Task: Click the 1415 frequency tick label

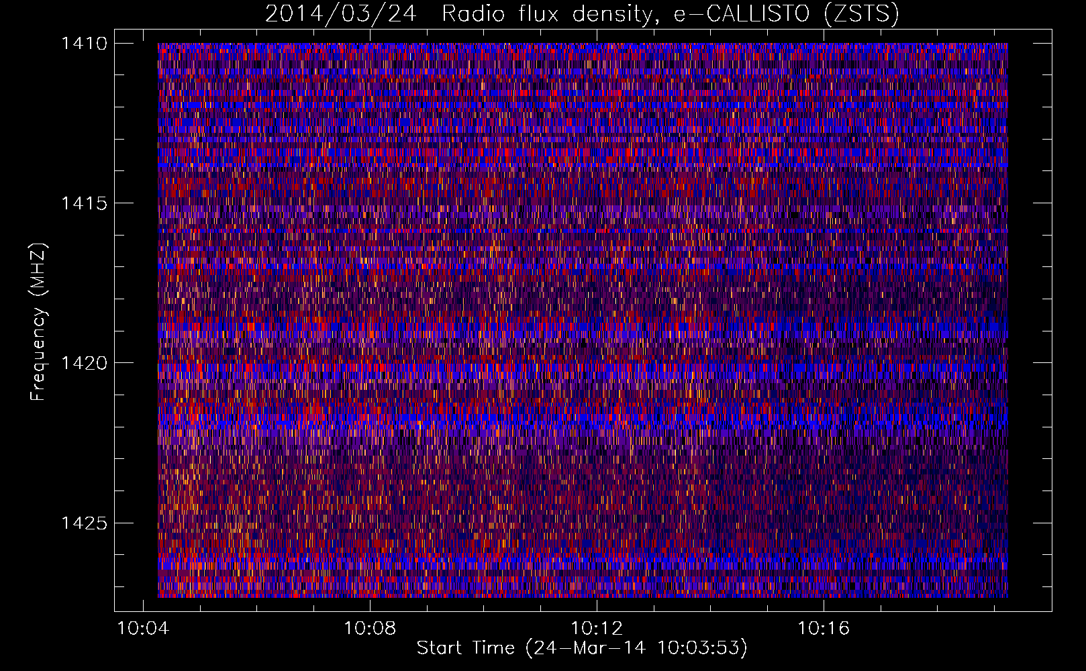Action: [84, 203]
